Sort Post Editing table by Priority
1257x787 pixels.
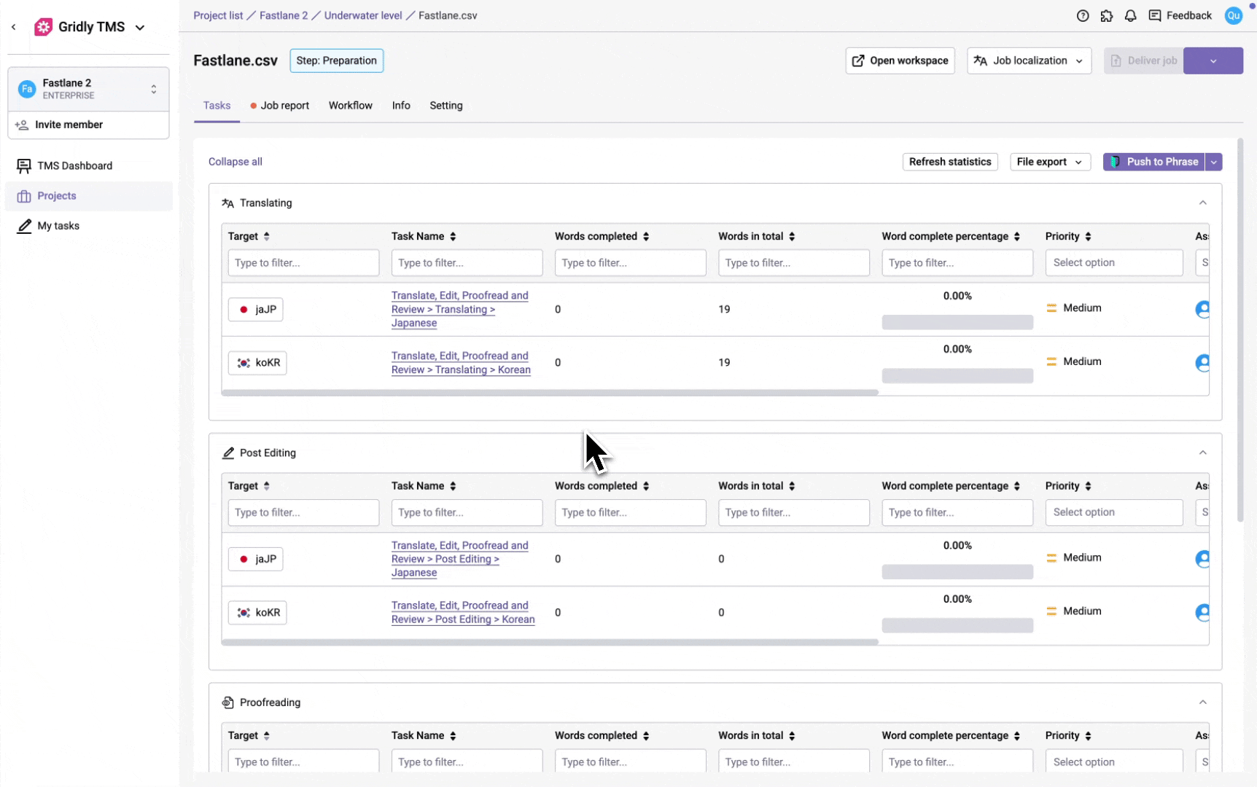(x=1088, y=486)
